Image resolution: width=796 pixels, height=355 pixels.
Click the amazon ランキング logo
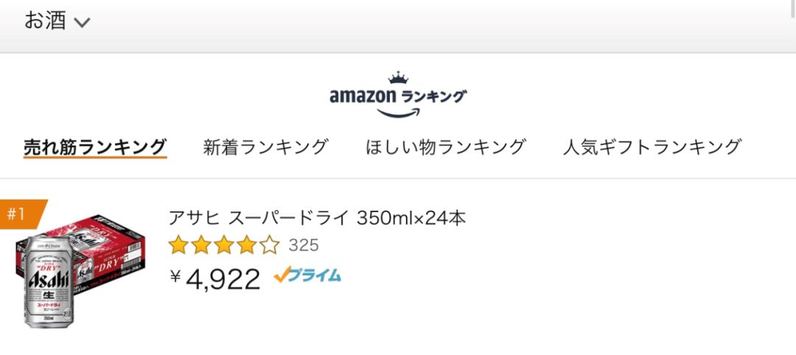click(x=398, y=95)
